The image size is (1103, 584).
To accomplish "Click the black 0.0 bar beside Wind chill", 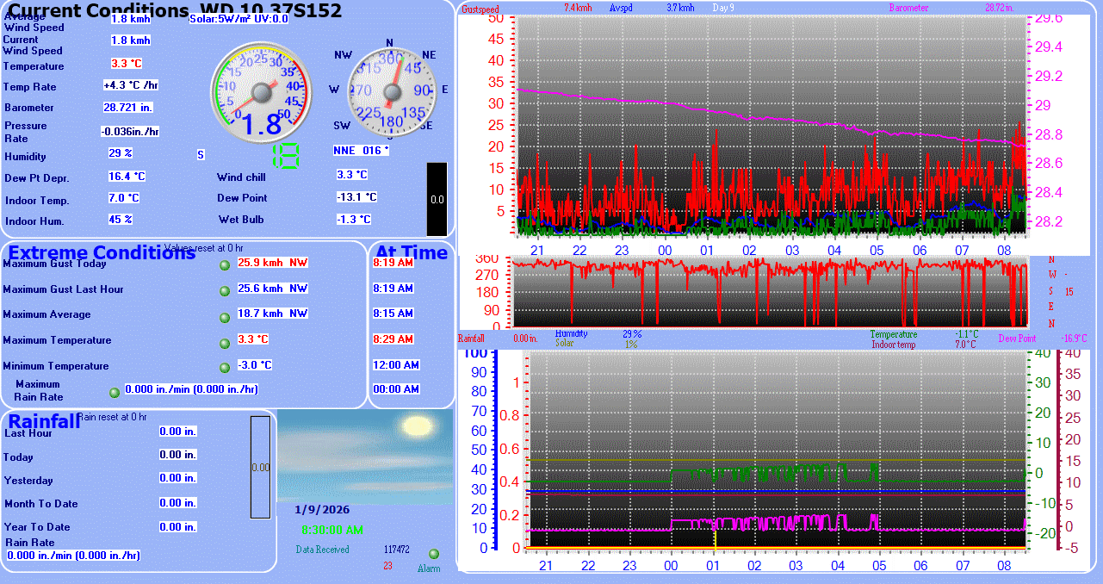I will click(437, 199).
